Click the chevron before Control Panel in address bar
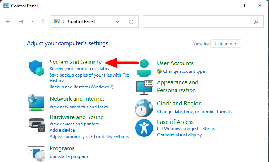The height and width of the screenshot is (162, 269). pyautogui.click(x=64, y=21)
